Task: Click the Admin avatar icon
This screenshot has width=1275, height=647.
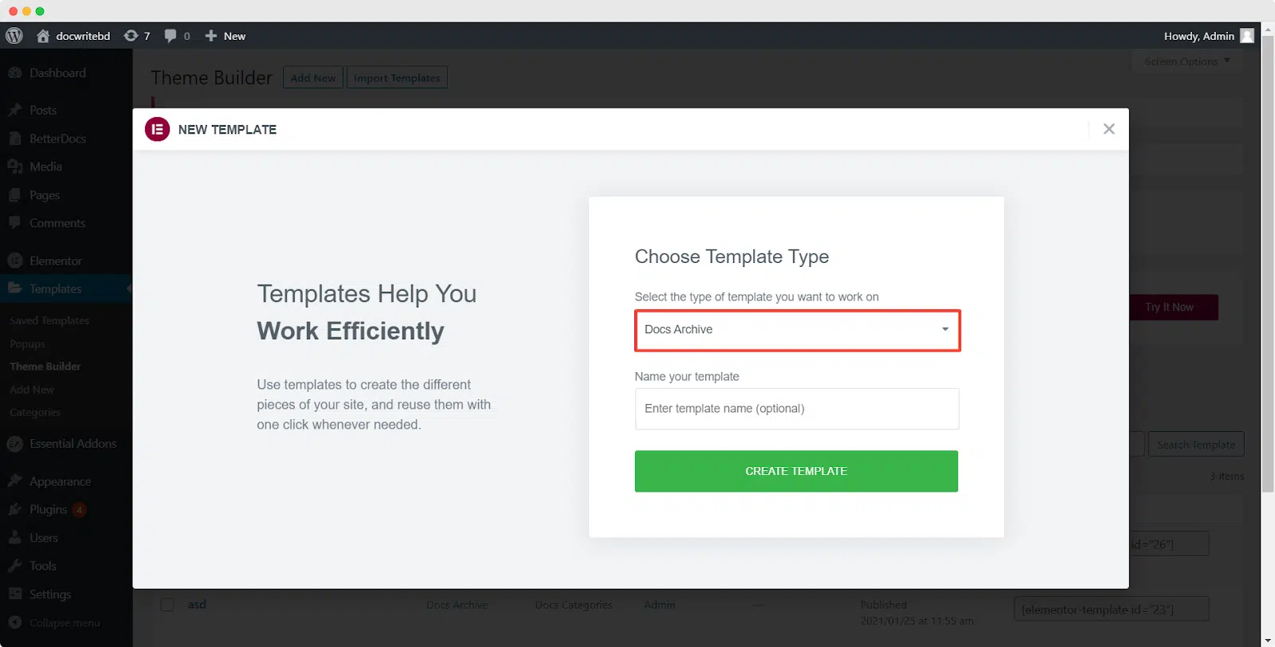Action: pyautogui.click(x=1247, y=36)
